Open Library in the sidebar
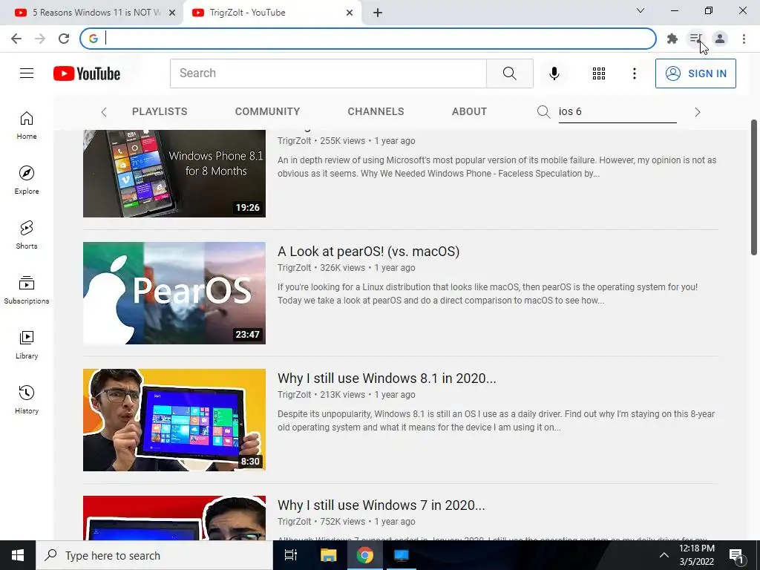 click(x=27, y=344)
